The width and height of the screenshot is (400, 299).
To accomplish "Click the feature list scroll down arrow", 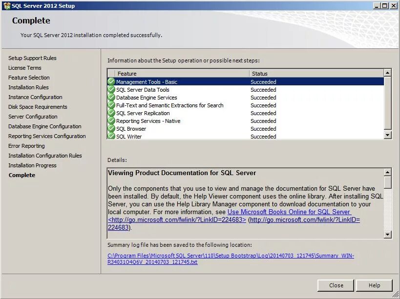I will [387, 135].
